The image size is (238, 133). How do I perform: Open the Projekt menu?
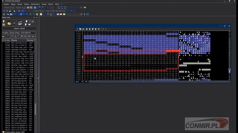[x=6, y=4]
